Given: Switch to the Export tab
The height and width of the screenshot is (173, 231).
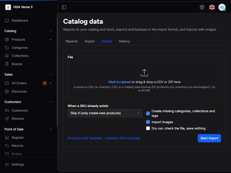Looking at the screenshot, I should click(90, 41).
